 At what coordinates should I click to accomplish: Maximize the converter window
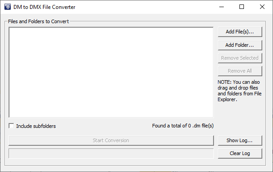pyautogui.click(x=242, y=7)
